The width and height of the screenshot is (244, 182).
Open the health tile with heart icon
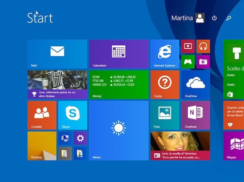234,115
